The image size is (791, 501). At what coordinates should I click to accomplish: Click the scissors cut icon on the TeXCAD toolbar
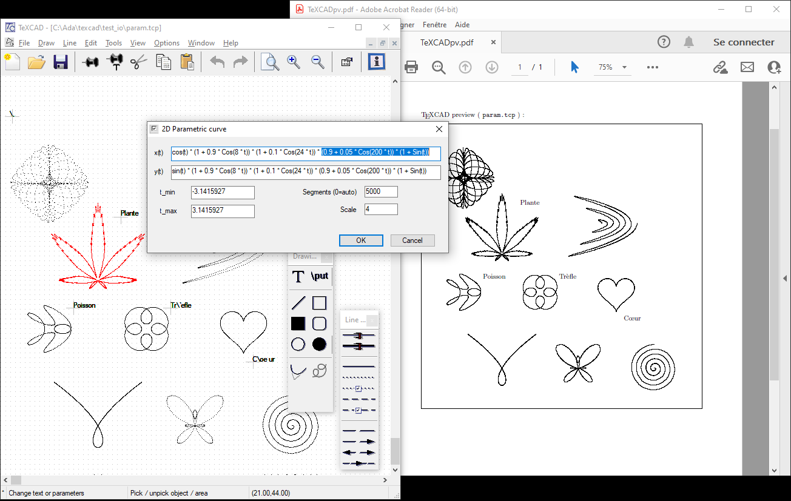tap(138, 61)
